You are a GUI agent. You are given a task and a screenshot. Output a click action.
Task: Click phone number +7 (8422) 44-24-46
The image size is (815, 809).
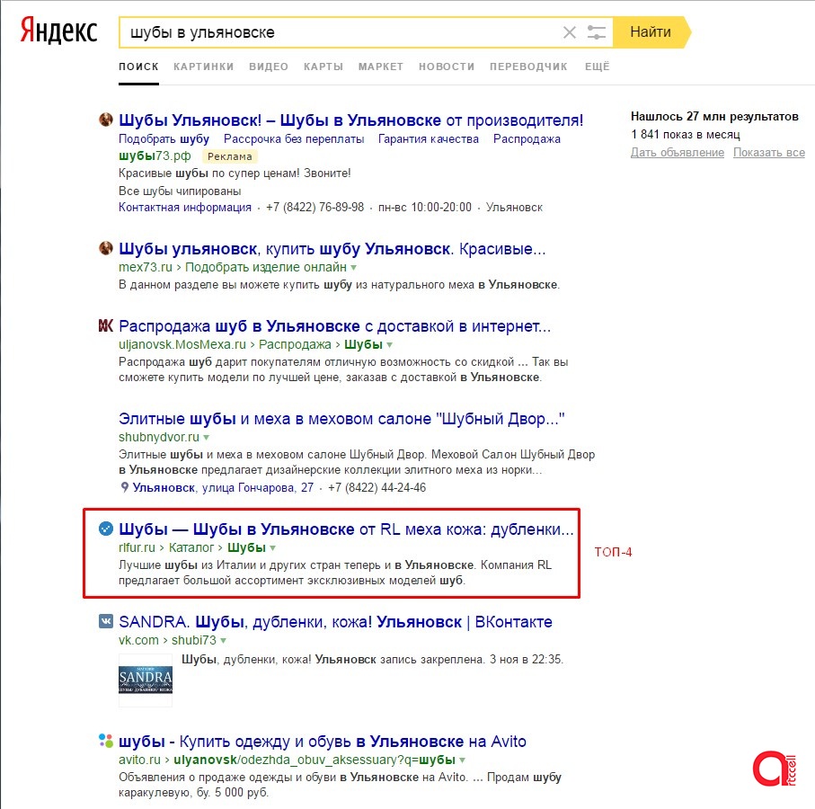coord(376,487)
